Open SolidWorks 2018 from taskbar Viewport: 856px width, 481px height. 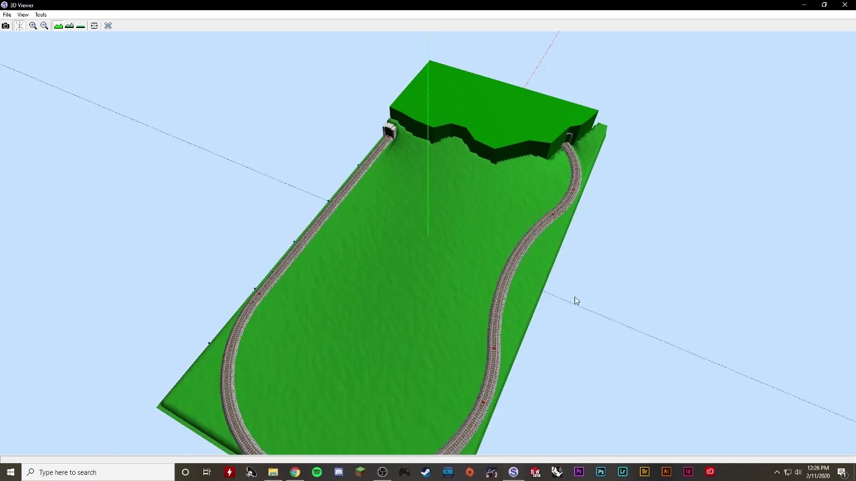tap(535, 472)
